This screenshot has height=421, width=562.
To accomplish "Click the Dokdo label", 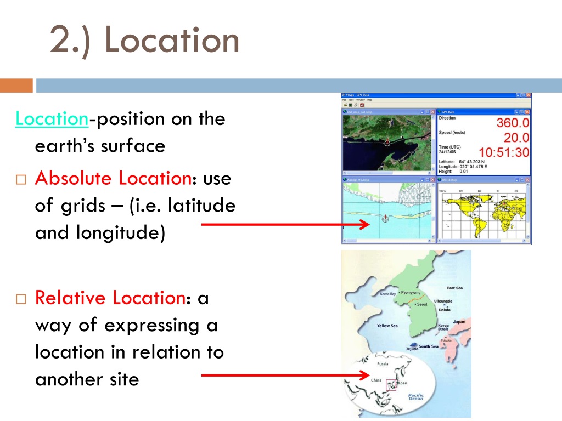I will (445, 310).
